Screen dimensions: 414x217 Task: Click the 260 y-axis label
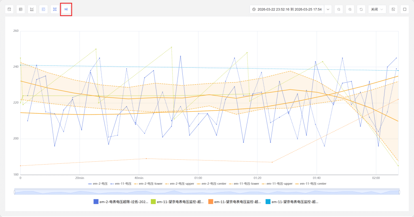coord(16,31)
